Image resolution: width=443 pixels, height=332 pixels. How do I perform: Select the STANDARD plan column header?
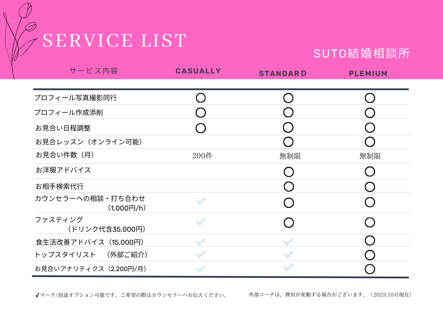(x=283, y=73)
